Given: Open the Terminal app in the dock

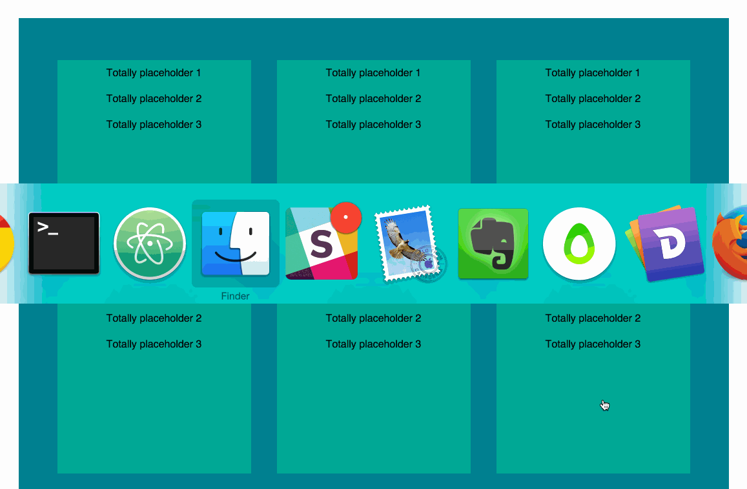Looking at the screenshot, I should pos(64,244).
